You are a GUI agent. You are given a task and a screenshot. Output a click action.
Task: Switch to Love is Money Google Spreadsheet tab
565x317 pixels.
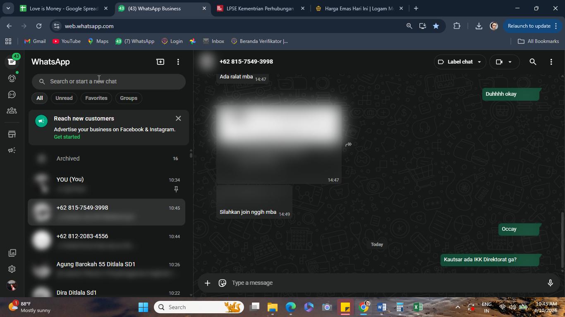pyautogui.click(x=64, y=8)
